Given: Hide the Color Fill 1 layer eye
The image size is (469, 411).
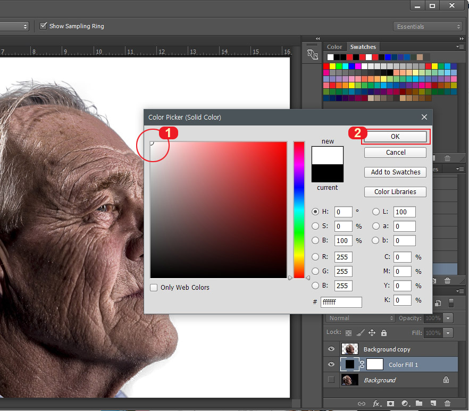Looking at the screenshot, I should coord(331,364).
